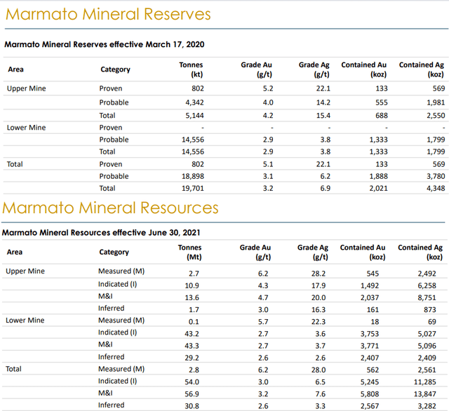The image size is (449, 411).
Task: Click the reserves value 19,701 total tonnes
Action: (x=193, y=189)
